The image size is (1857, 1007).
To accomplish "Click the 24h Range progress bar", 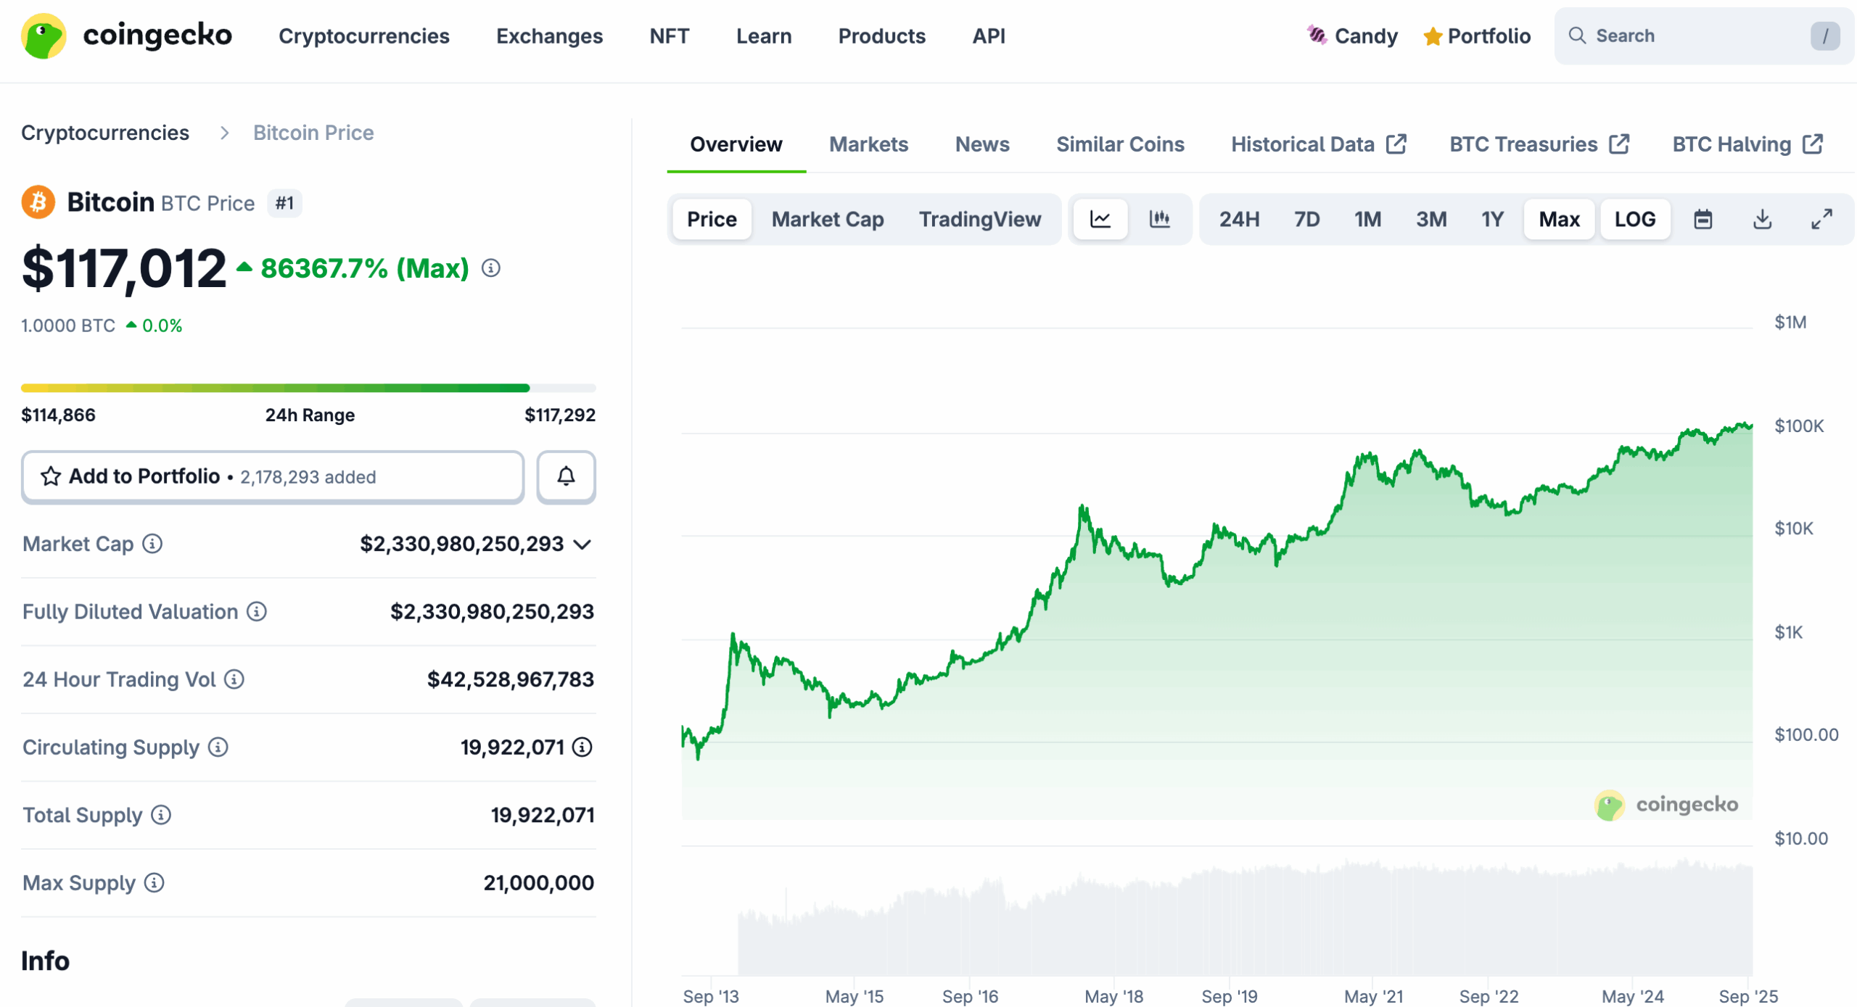I will point(308,388).
